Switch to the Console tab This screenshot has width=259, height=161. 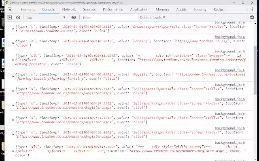49,10
